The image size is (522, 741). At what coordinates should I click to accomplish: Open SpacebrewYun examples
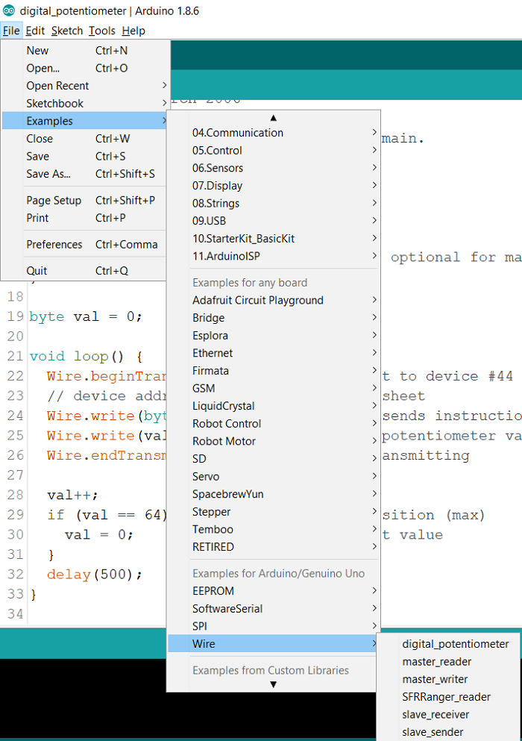point(274,494)
